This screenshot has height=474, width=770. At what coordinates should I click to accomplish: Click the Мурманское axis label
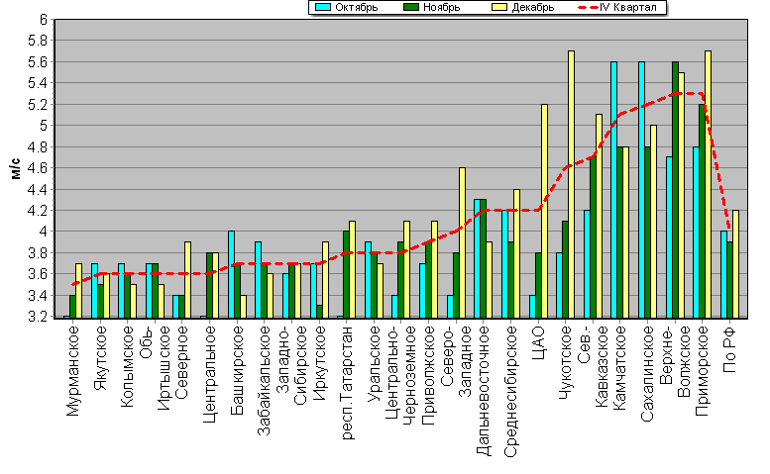(72, 371)
